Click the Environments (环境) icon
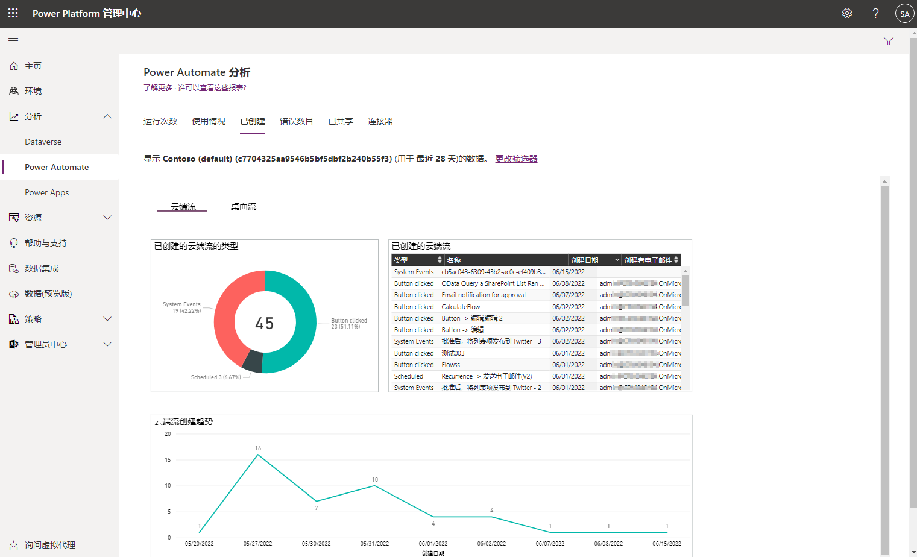 [14, 91]
